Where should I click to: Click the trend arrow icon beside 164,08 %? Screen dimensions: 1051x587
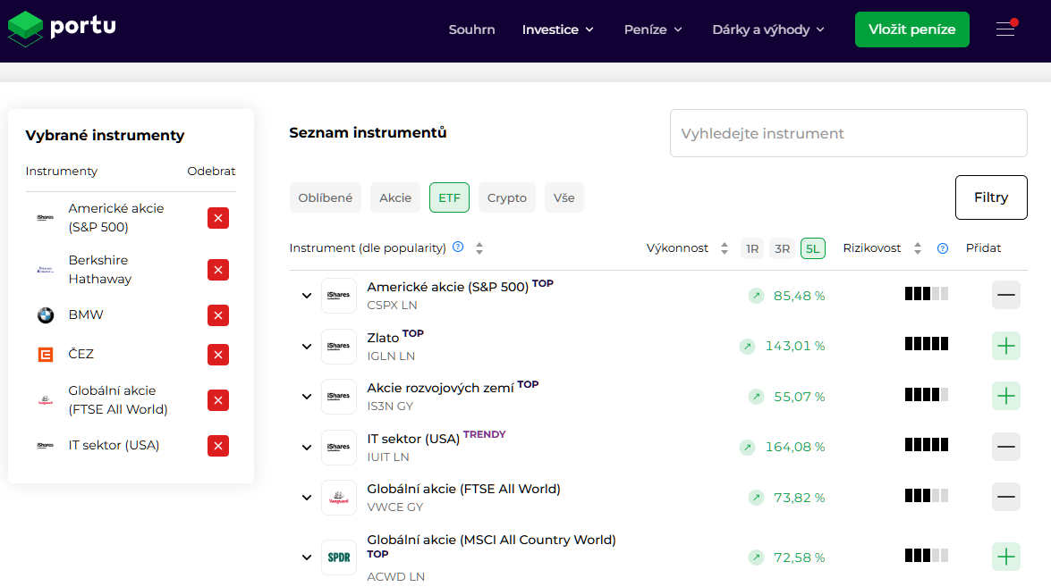747,447
